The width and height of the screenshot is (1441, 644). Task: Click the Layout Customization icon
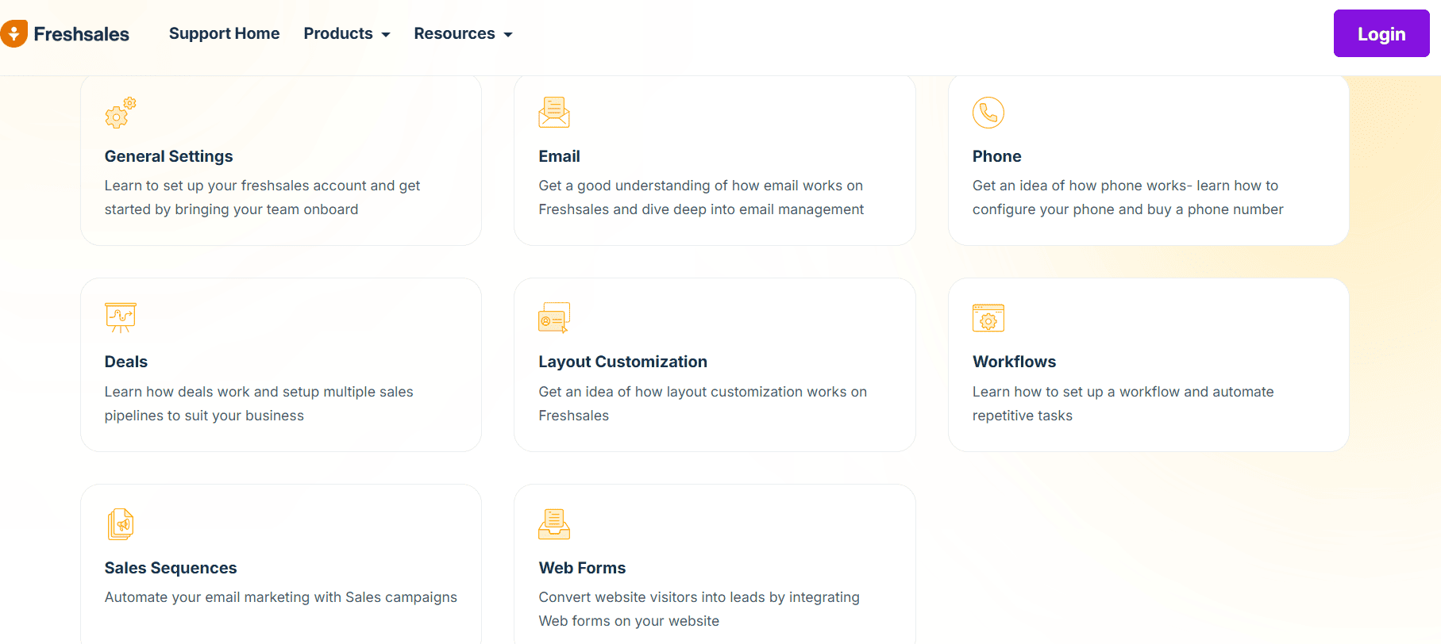tap(554, 318)
